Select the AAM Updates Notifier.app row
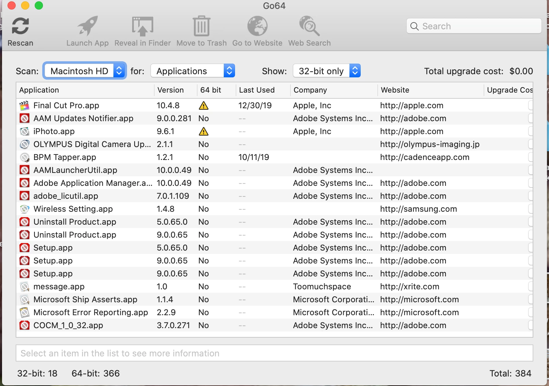 click(274, 118)
